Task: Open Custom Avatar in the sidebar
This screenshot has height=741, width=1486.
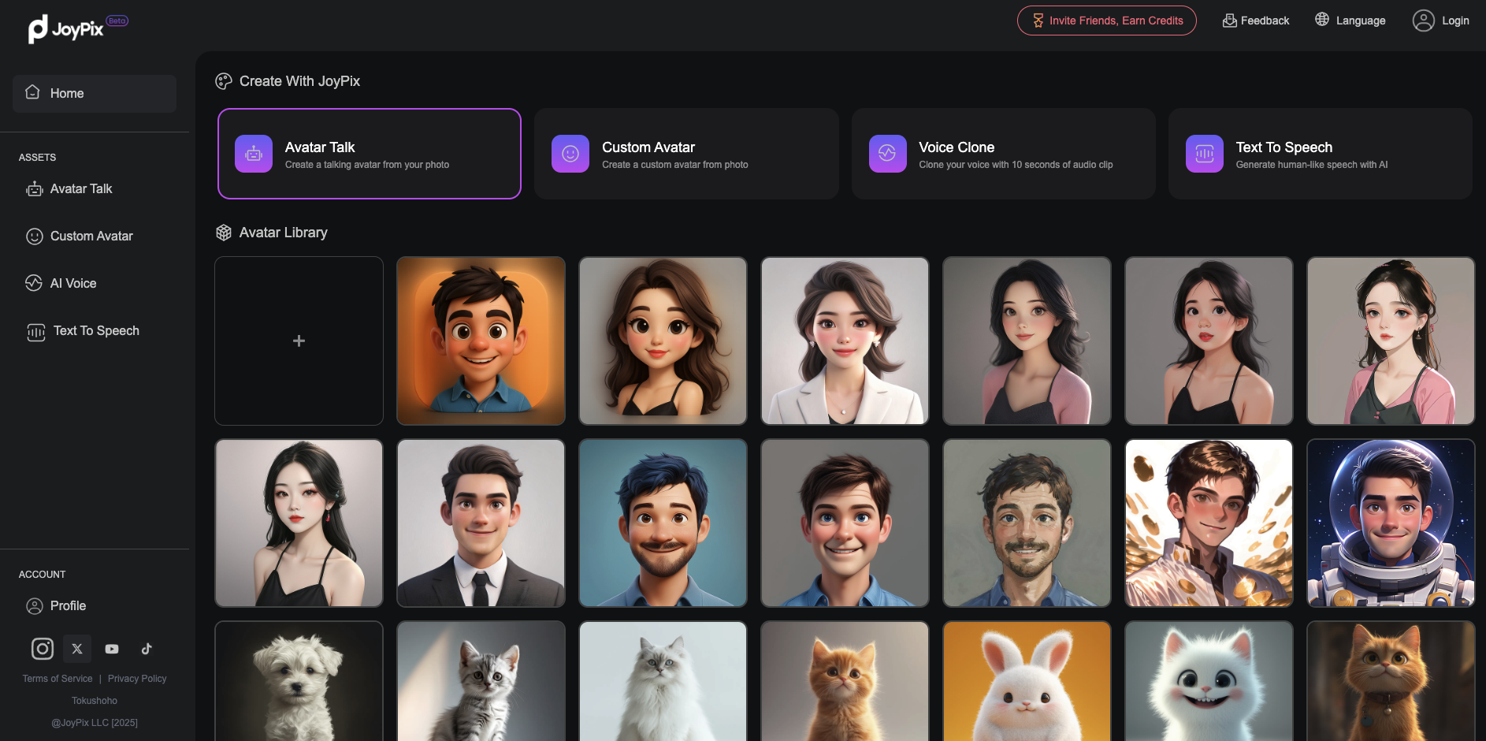Action: click(95, 236)
